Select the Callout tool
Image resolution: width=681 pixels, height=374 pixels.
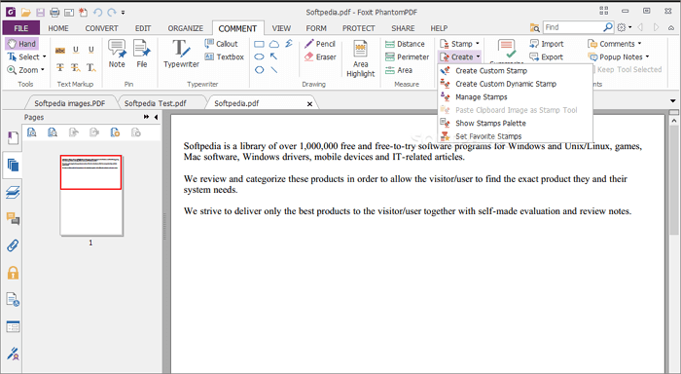coord(221,44)
